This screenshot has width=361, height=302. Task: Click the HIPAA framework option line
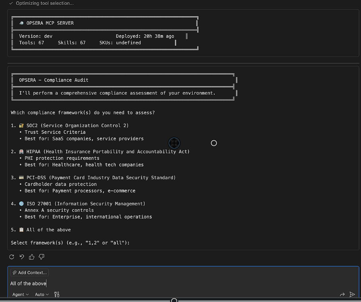tap(107, 152)
